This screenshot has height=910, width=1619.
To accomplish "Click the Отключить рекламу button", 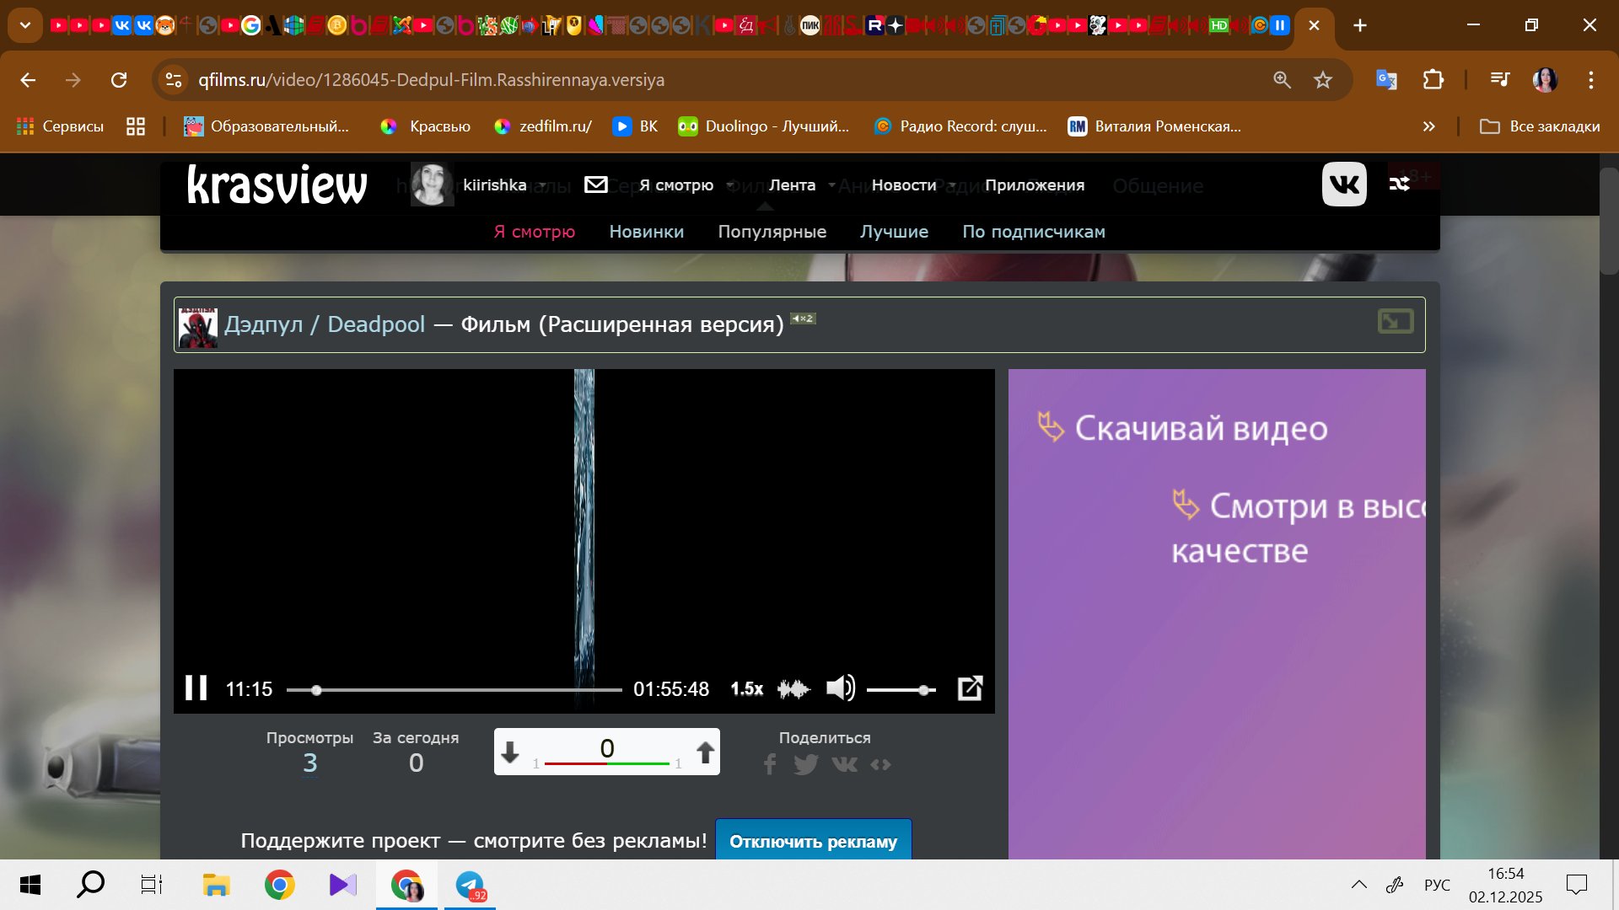I will [813, 841].
